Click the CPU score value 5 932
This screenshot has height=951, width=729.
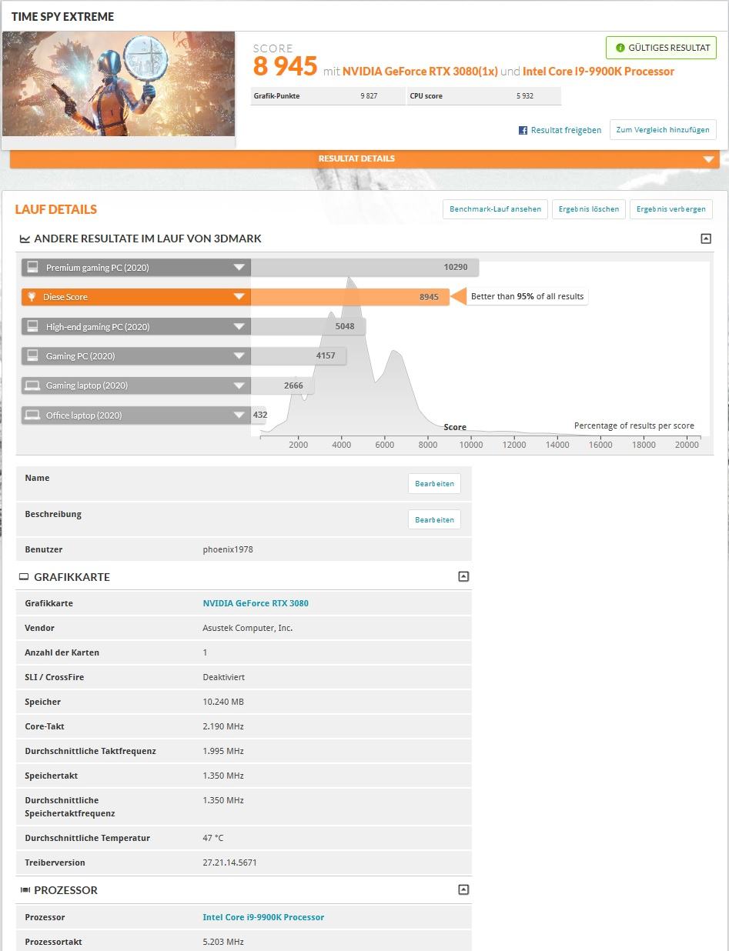tap(525, 96)
